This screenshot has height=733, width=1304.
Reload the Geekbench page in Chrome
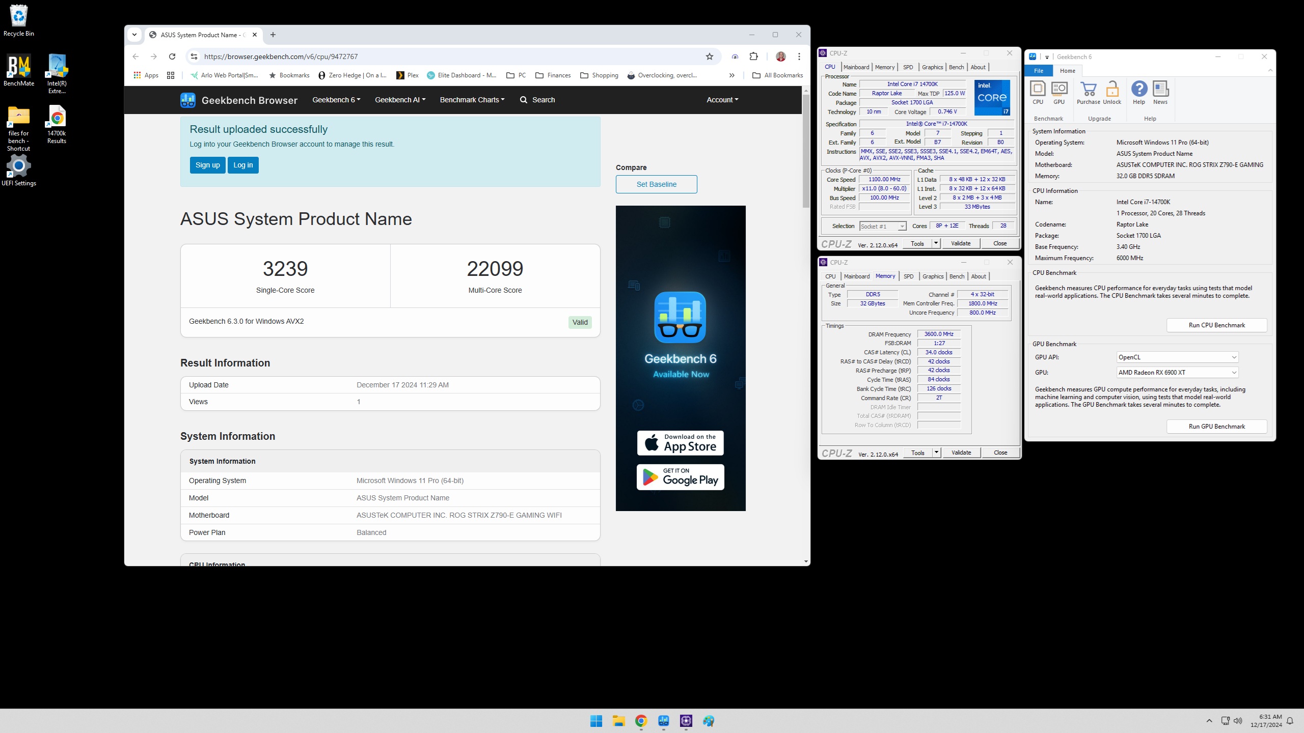pyautogui.click(x=172, y=57)
